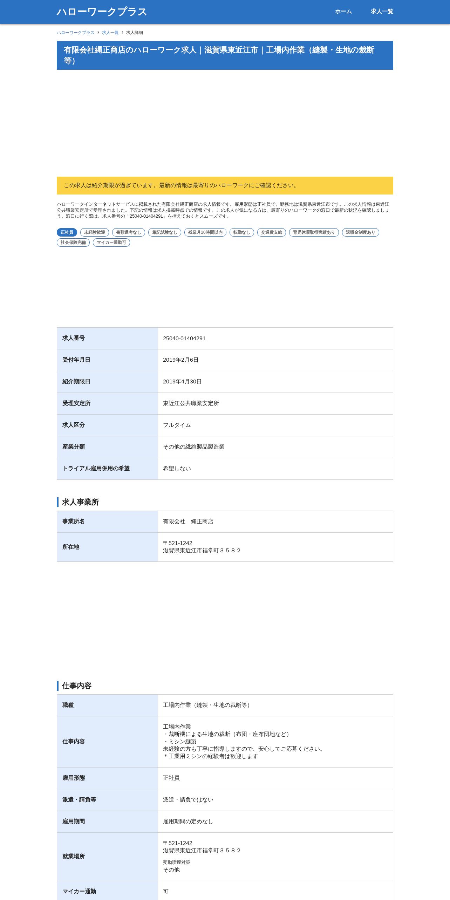Click the ハローワークプラス breadcrumb link
The image size is (450, 900).
(x=76, y=33)
